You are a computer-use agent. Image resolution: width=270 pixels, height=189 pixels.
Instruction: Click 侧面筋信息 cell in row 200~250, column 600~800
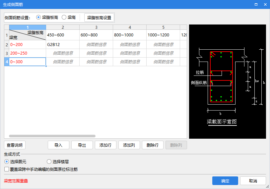point(96,53)
